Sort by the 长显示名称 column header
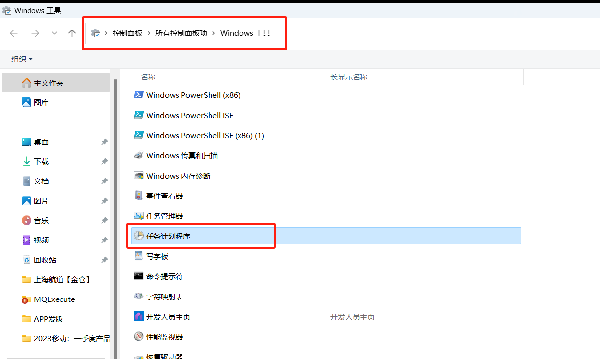Viewport: 600px width, 359px height. tap(349, 77)
